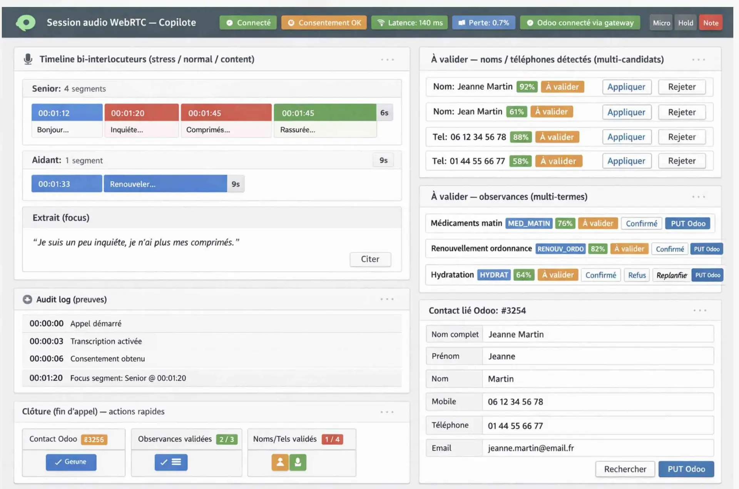Click the green person icon under Noms/Tels validés

pos(298,462)
